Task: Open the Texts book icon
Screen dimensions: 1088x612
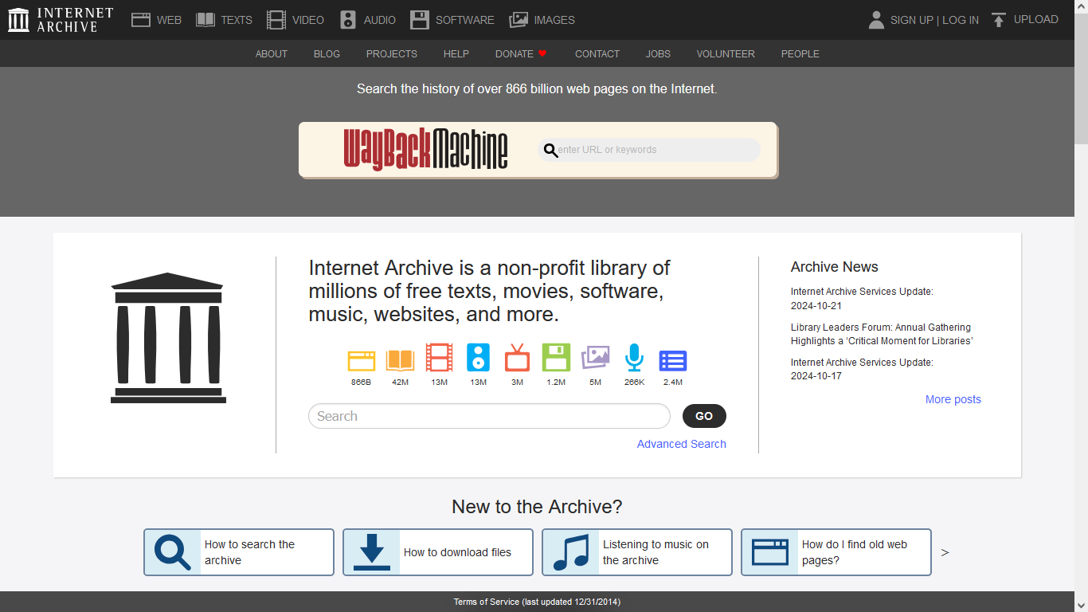Action: point(205,20)
